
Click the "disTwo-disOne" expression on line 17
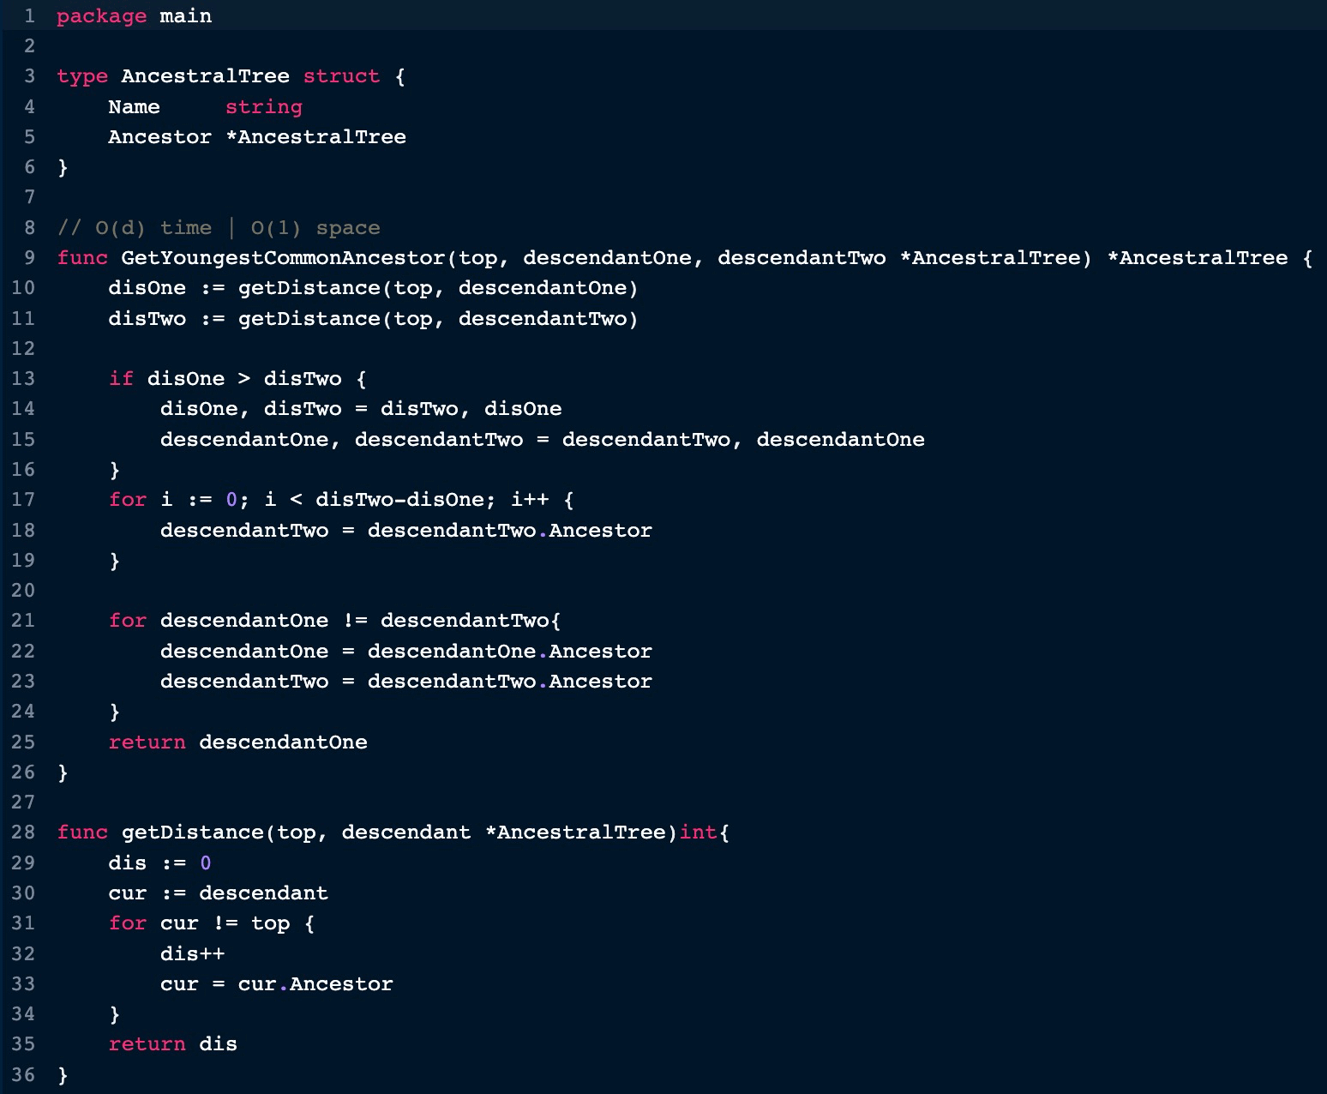pos(399,500)
